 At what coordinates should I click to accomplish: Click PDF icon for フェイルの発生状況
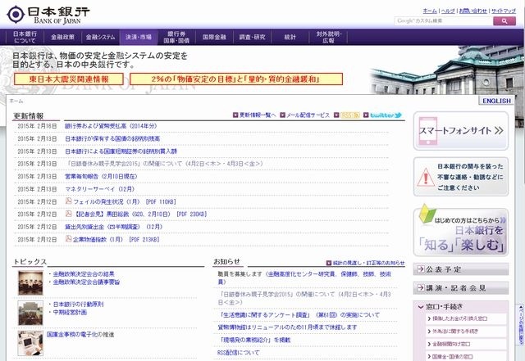68,201
